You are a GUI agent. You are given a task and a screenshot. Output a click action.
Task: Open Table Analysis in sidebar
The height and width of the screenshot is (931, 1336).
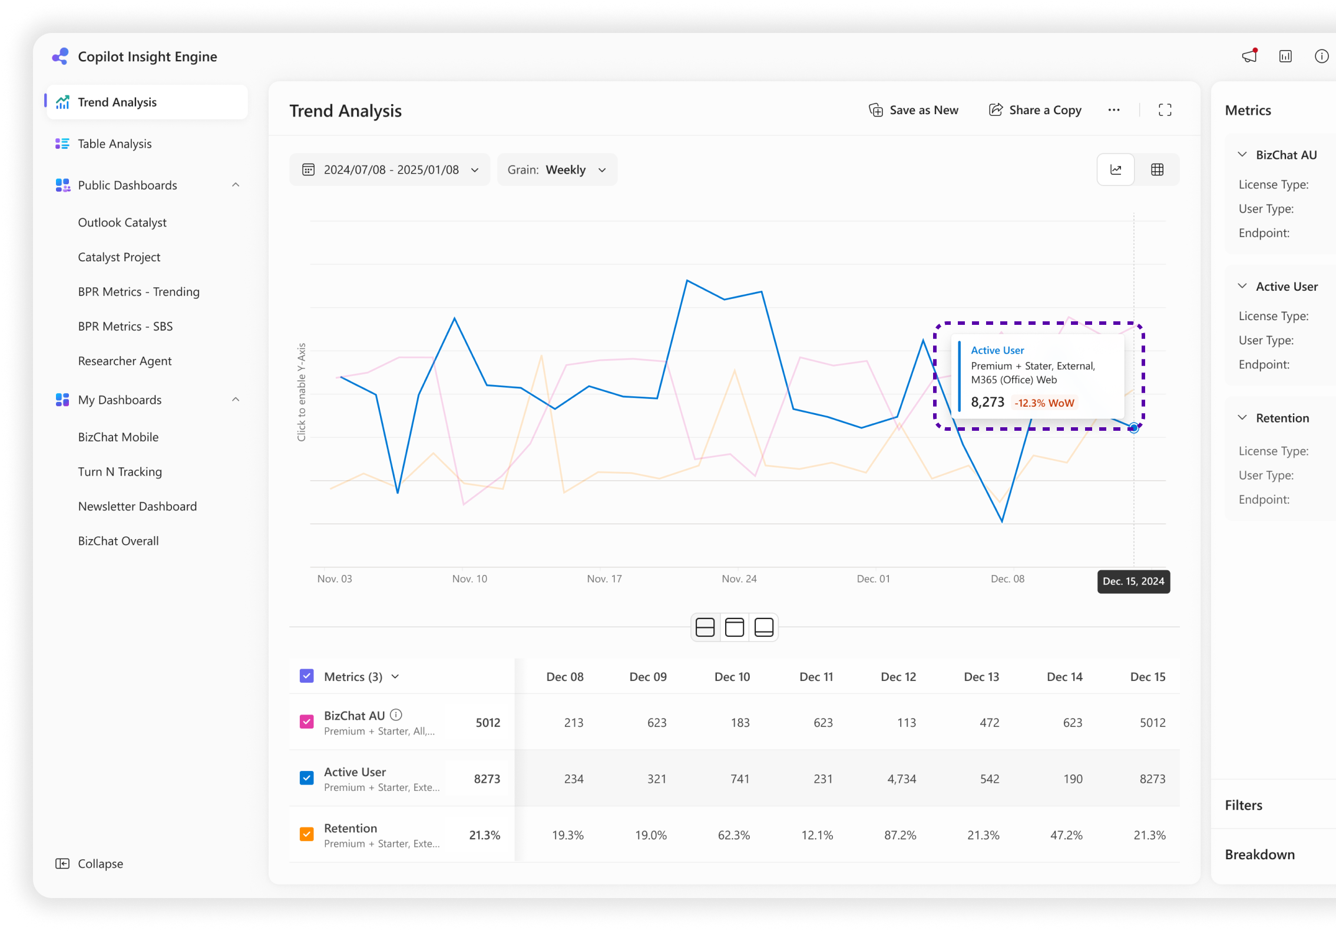point(115,144)
